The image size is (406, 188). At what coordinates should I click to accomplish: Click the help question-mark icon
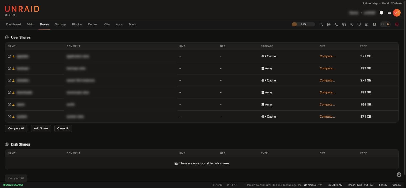(x=374, y=24)
